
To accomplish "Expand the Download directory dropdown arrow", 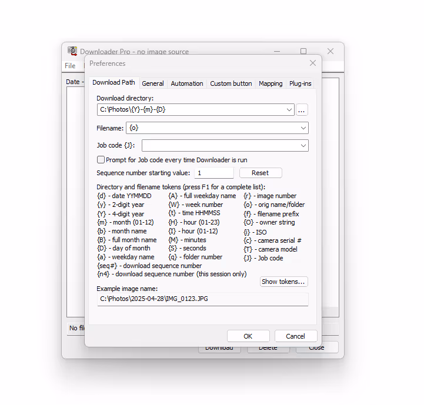I will pos(289,110).
